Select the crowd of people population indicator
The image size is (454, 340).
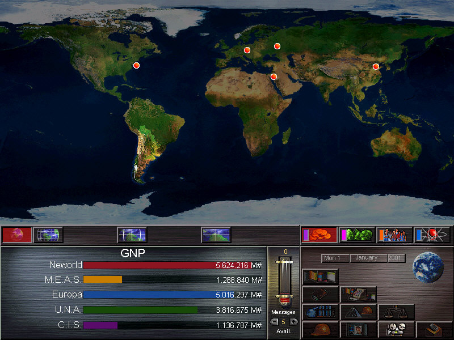click(x=394, y=235)
